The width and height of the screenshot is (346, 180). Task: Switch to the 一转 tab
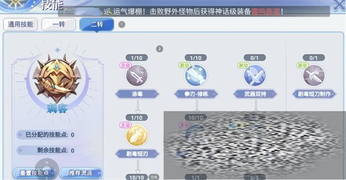[x=59, y=25]
